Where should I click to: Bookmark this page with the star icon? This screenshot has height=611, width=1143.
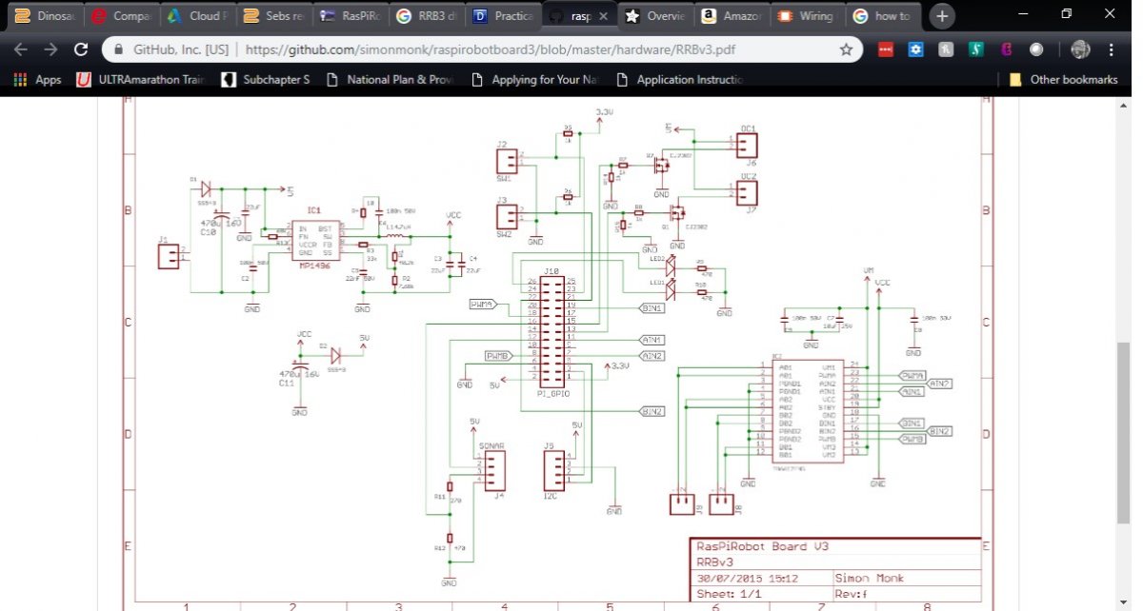[x=846, y=49]
